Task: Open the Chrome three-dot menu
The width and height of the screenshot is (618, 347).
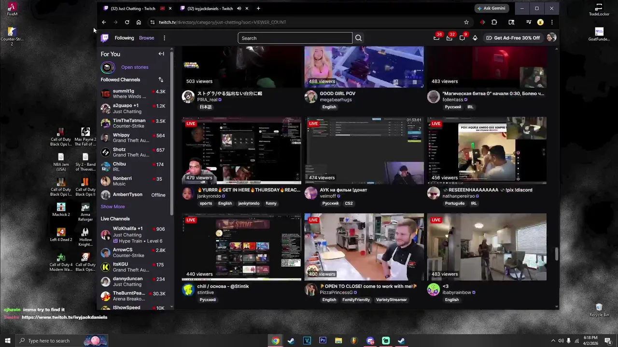Action: (x=552, y=22)
